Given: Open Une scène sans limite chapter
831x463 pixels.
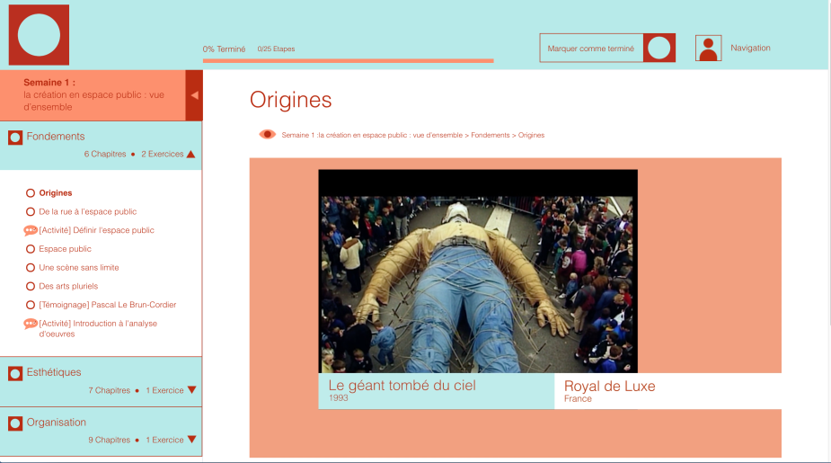Looking at the screenshot, I should point(78,268).
